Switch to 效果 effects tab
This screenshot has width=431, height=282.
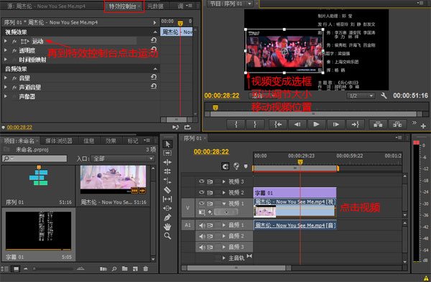coord(111,141)
